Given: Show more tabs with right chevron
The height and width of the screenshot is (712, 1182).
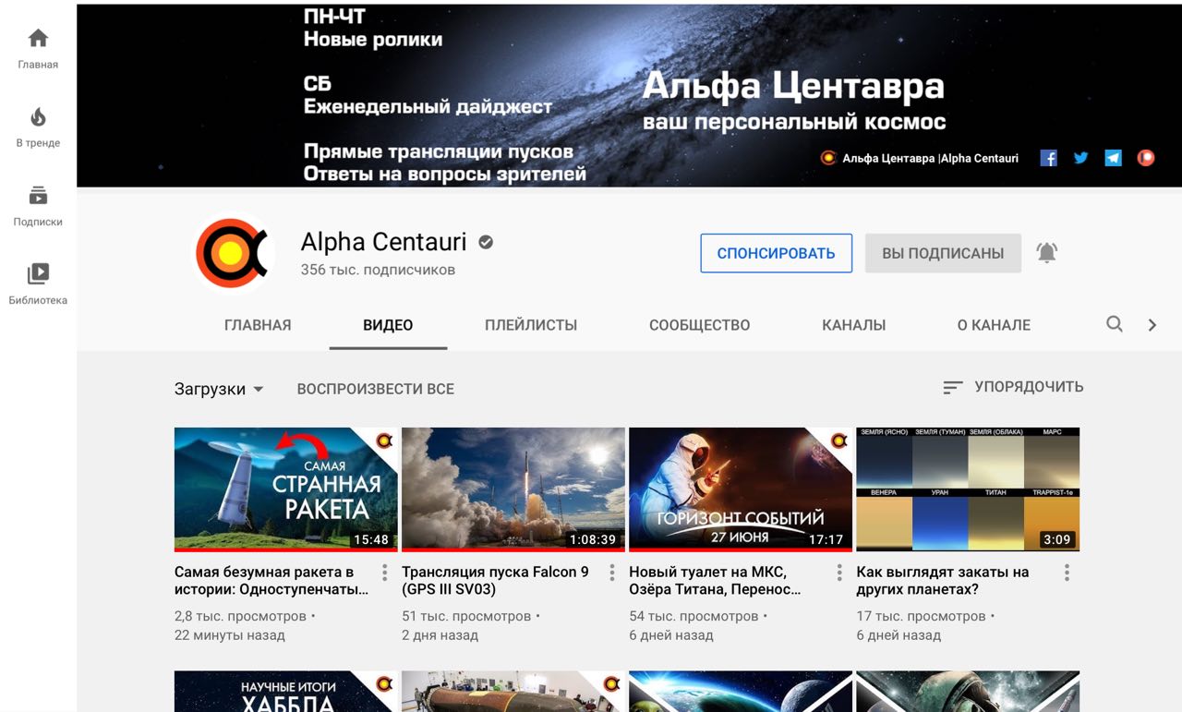Looking at the screenshot, I should pos(1152,325).
